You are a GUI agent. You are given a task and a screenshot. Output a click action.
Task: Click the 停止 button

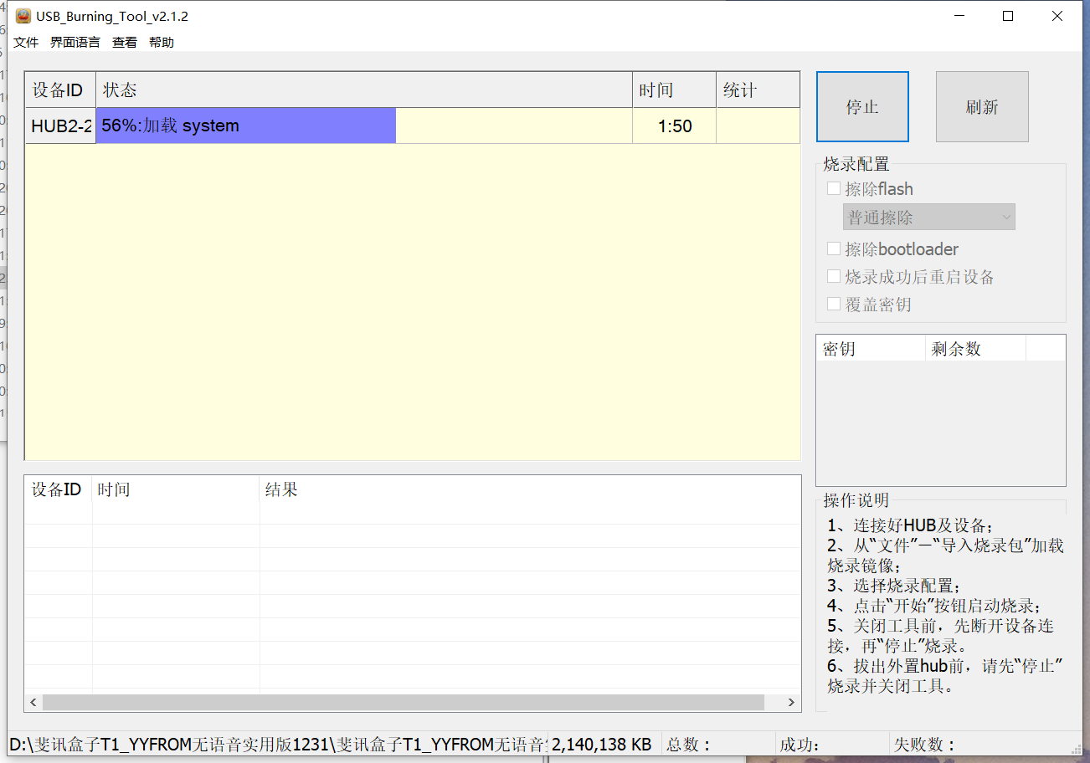pyautogui.click(x=862, y=107)
